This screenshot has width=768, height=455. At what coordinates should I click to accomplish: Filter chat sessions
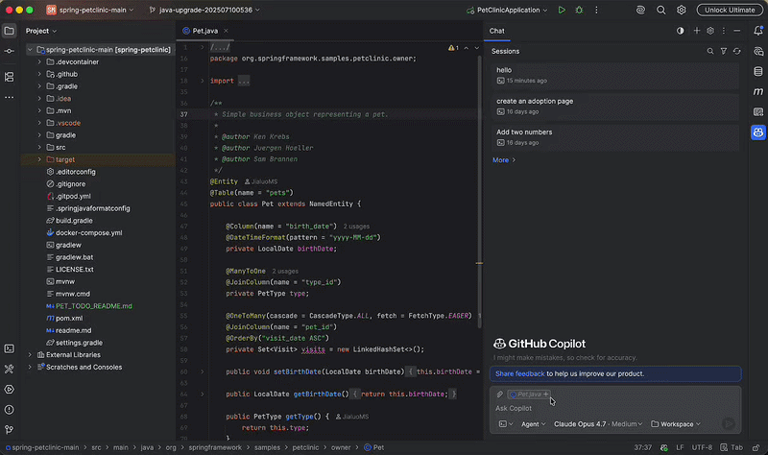(x=724, y=51)
